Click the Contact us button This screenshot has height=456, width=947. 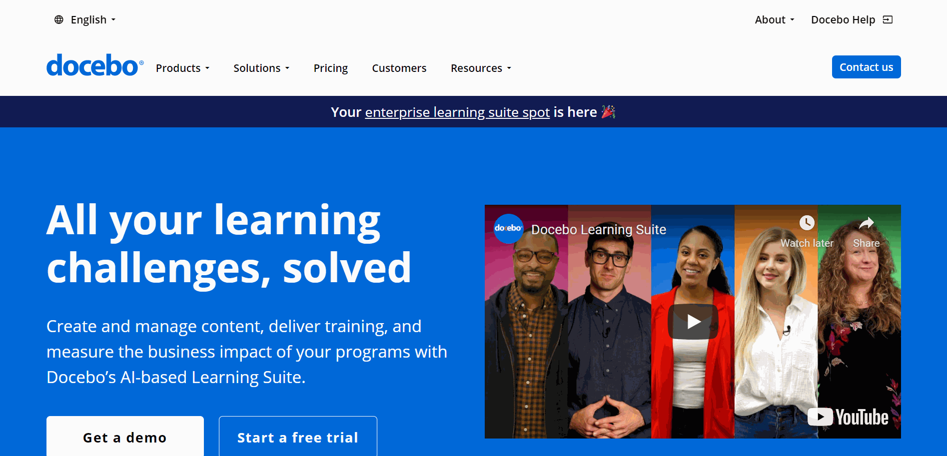point(866,67)
